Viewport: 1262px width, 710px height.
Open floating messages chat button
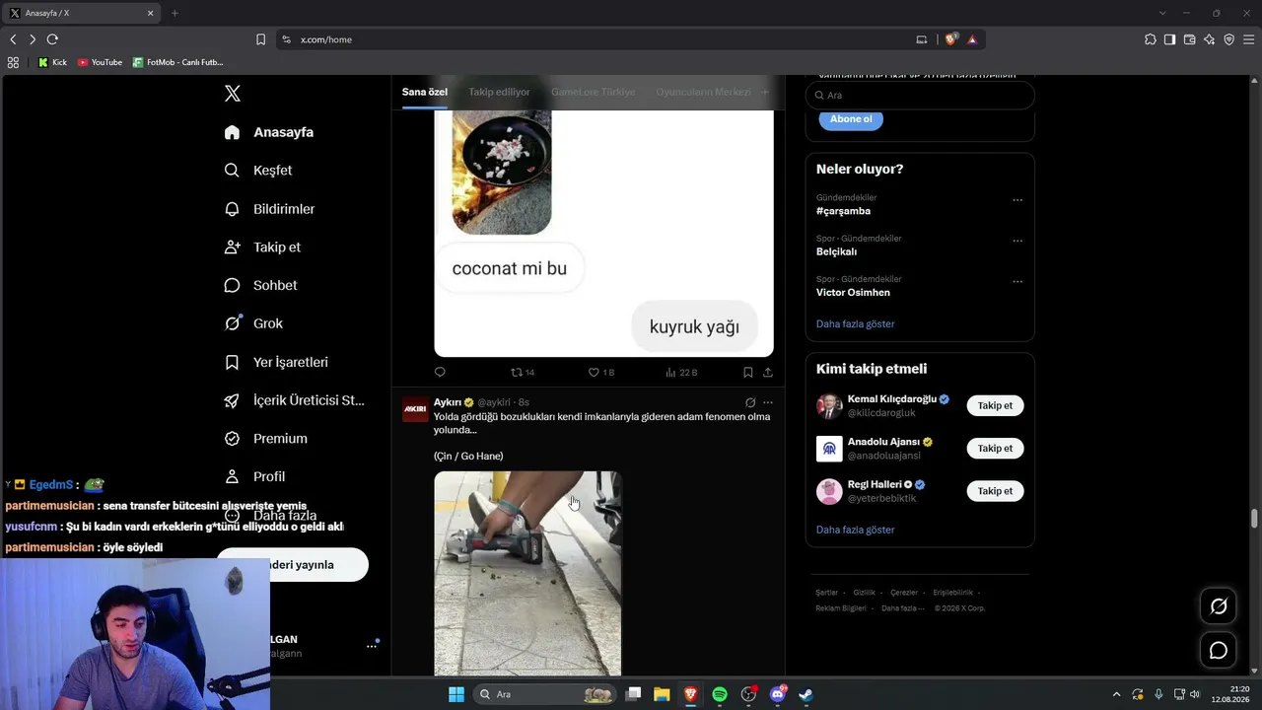pos(1219,651)
